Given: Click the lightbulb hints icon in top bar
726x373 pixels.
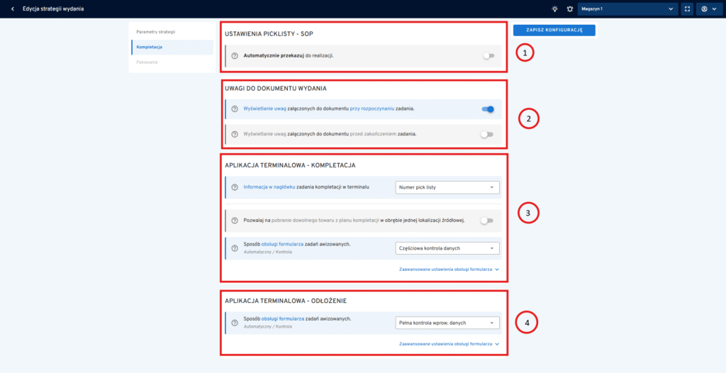Looking at the screenshot, I should (x=554, y=9).
